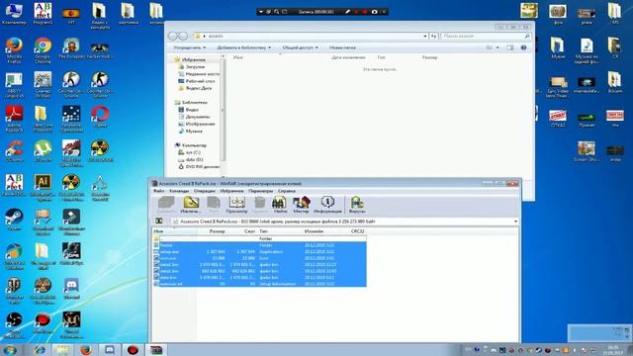The height and width of the screenshot is (356, 633).
Task: Select DVD RW drive in sidebar
Action: tap(199, 167)
